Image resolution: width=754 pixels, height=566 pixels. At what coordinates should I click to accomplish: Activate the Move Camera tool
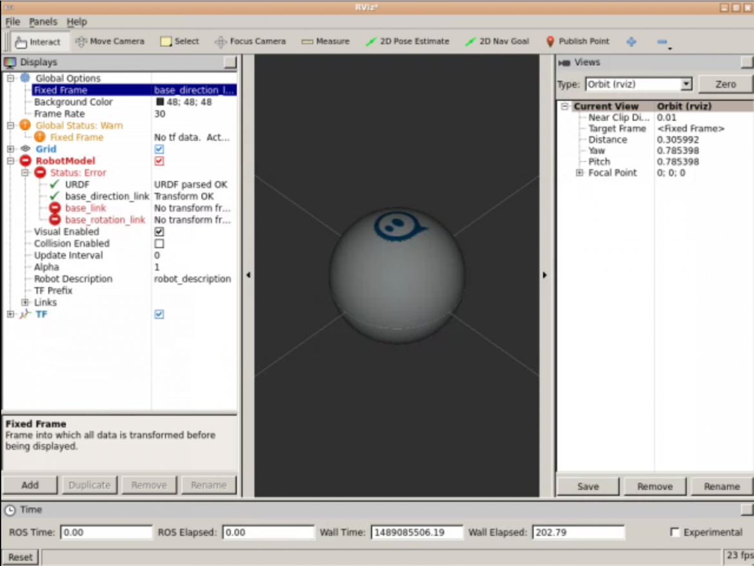110,41
